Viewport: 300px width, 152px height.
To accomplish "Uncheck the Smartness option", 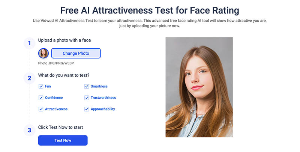I will (x=87, y=86).
